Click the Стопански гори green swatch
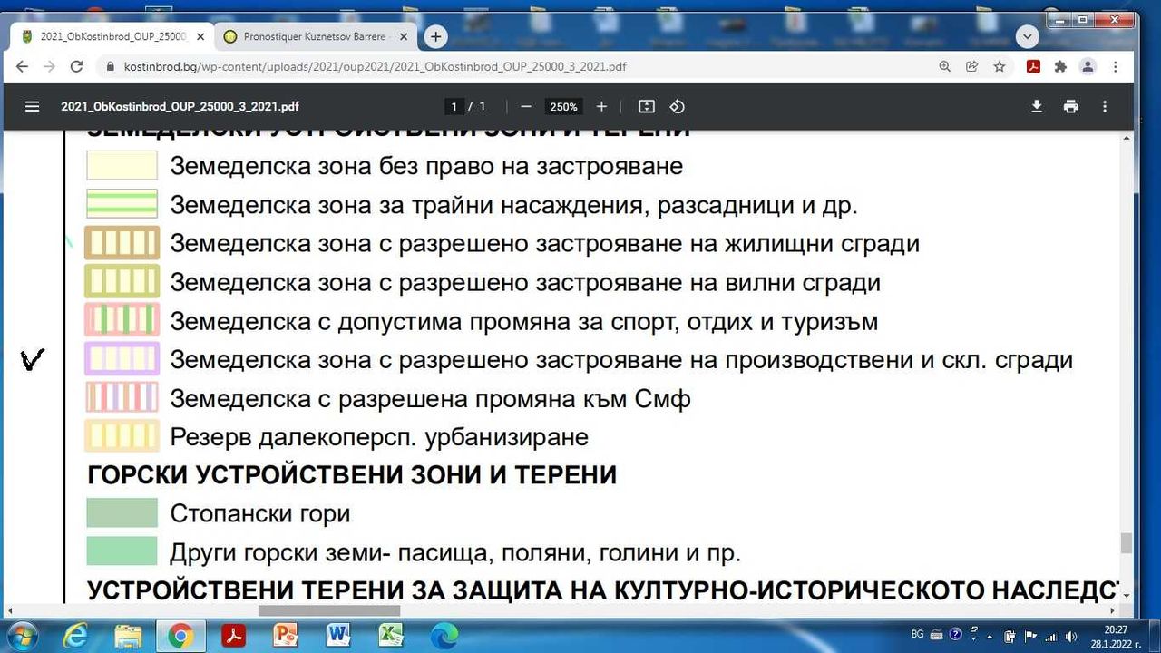Viewport: 1161px width, 653px height. [x=122, y=512]
